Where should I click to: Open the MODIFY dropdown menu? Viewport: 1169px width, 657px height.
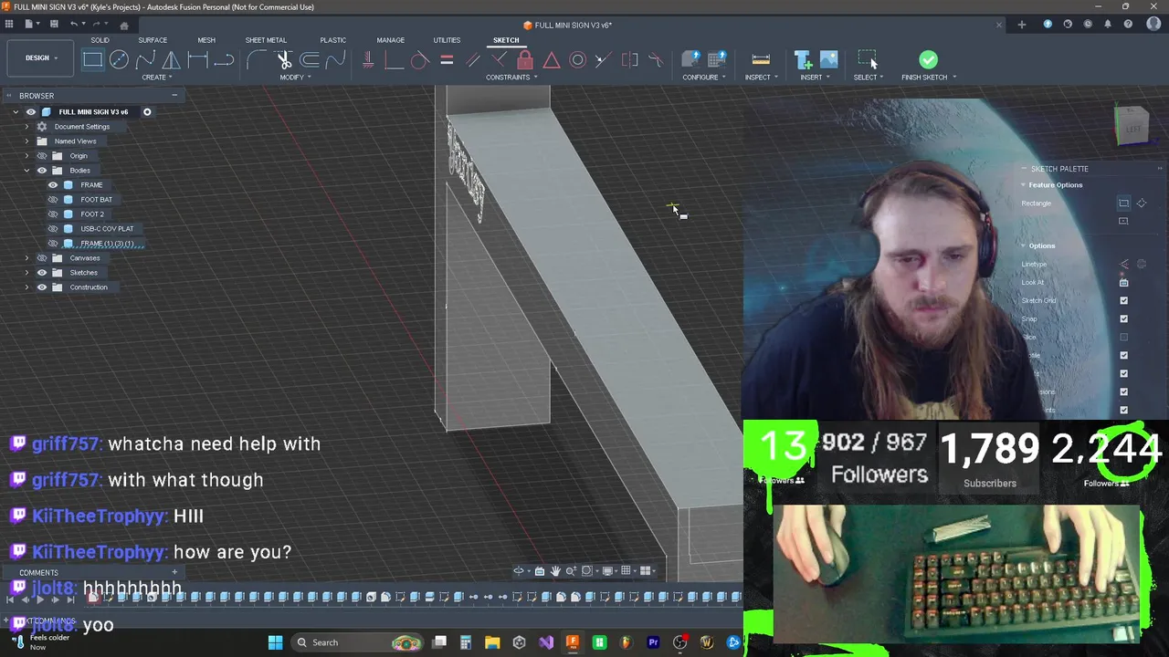coord(295,78)
